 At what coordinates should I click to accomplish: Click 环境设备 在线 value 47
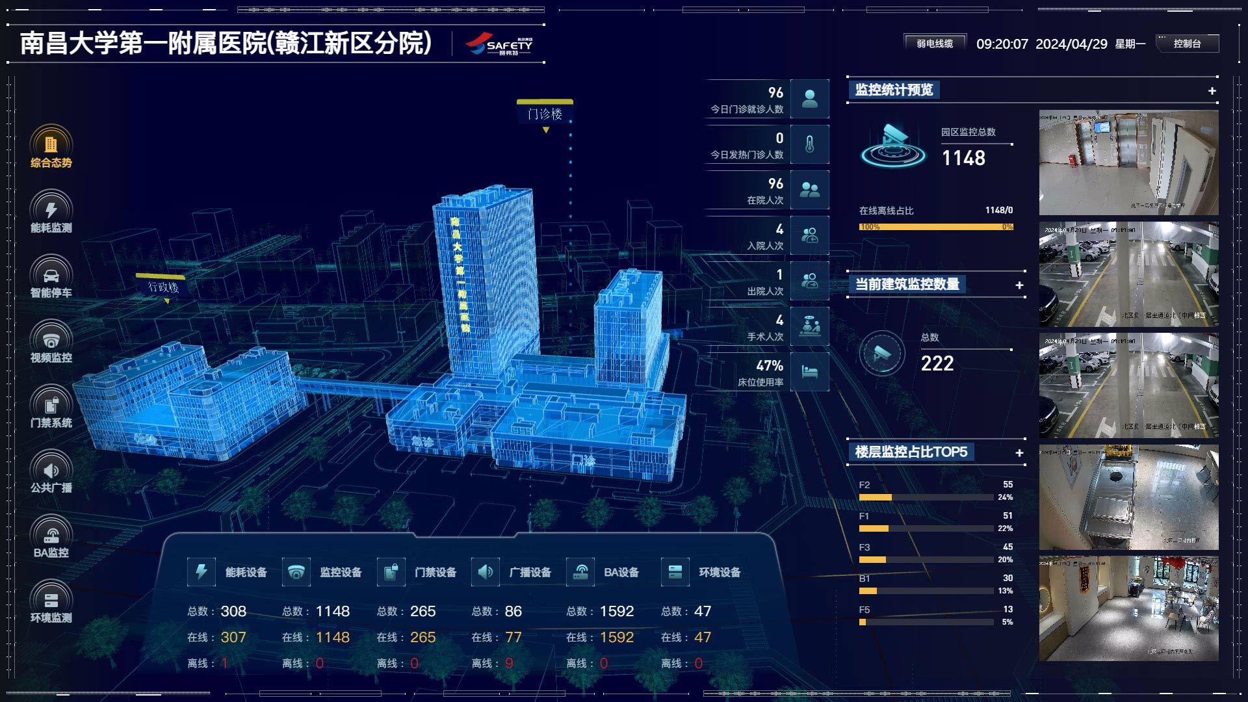703,637
